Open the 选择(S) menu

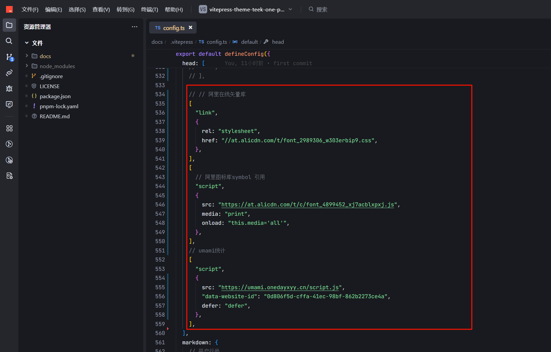(77, 9)
